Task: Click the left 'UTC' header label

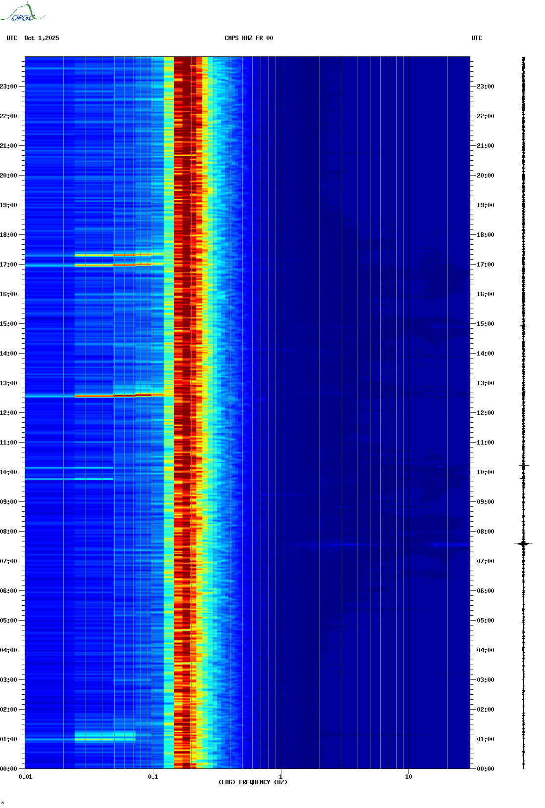Action: tap(12, 38)
